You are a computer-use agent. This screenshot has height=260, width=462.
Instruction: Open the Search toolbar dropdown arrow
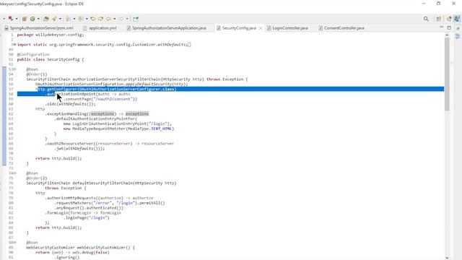[x=60, y=19]
